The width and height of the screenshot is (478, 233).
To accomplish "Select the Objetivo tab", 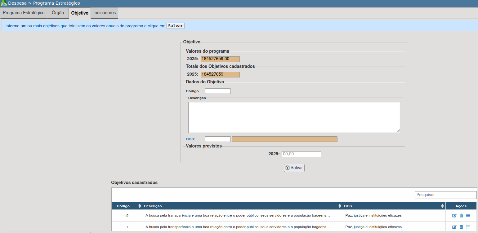I will (x=80, y=13).
